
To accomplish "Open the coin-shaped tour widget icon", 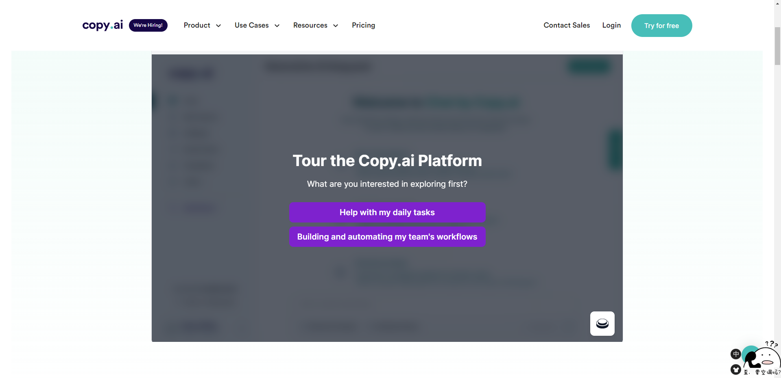I will [x=602, y=324].
